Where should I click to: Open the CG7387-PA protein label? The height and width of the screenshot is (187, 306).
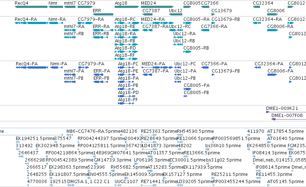coord(156,71)
